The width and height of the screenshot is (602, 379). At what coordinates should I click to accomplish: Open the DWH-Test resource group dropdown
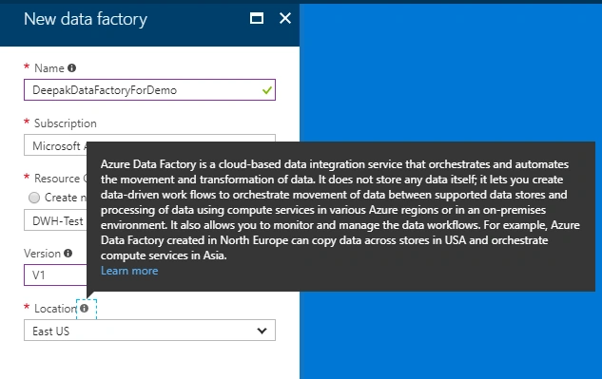[x=55, y=220]
